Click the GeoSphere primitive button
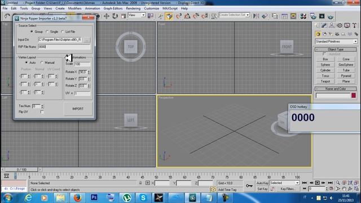The image size is (361, 203). [346, 65]
